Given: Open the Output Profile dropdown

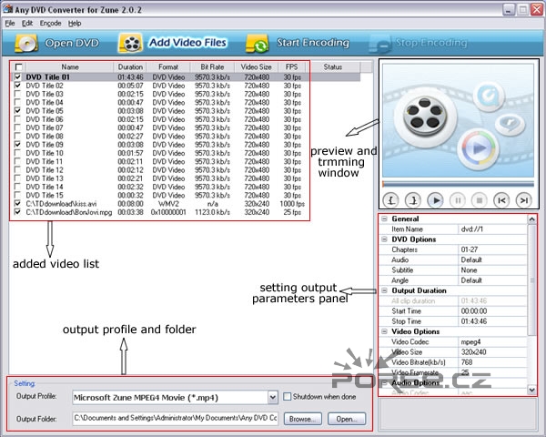Looking at the screenshot, I should click(273, 397).
